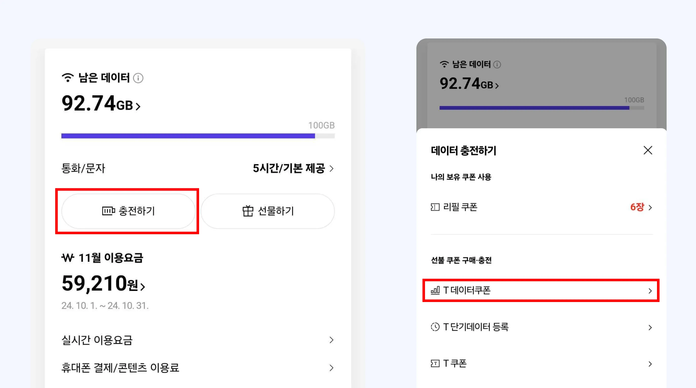The width and height of the screenshot is (696, 388).
Task: Expand the 5시간/기본 제공 chevron
Action: click(x=332, y=169)
